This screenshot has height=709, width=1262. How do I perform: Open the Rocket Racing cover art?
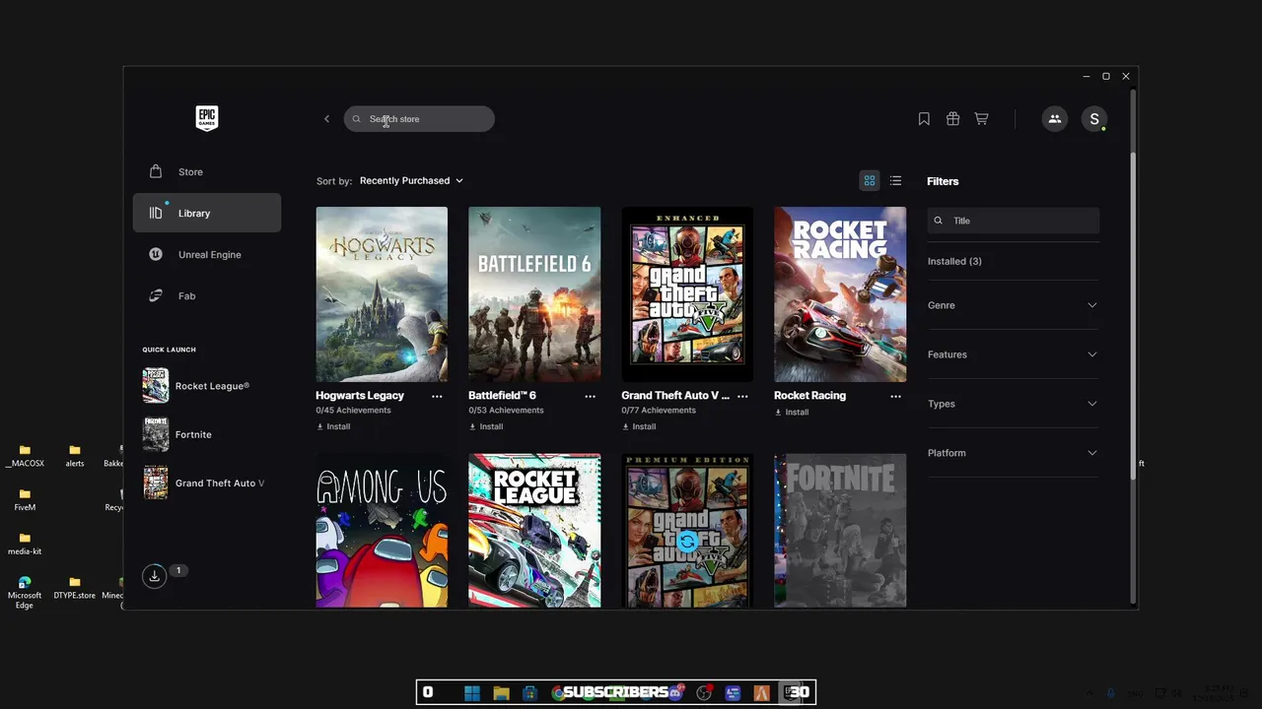[x=840, y=294]
